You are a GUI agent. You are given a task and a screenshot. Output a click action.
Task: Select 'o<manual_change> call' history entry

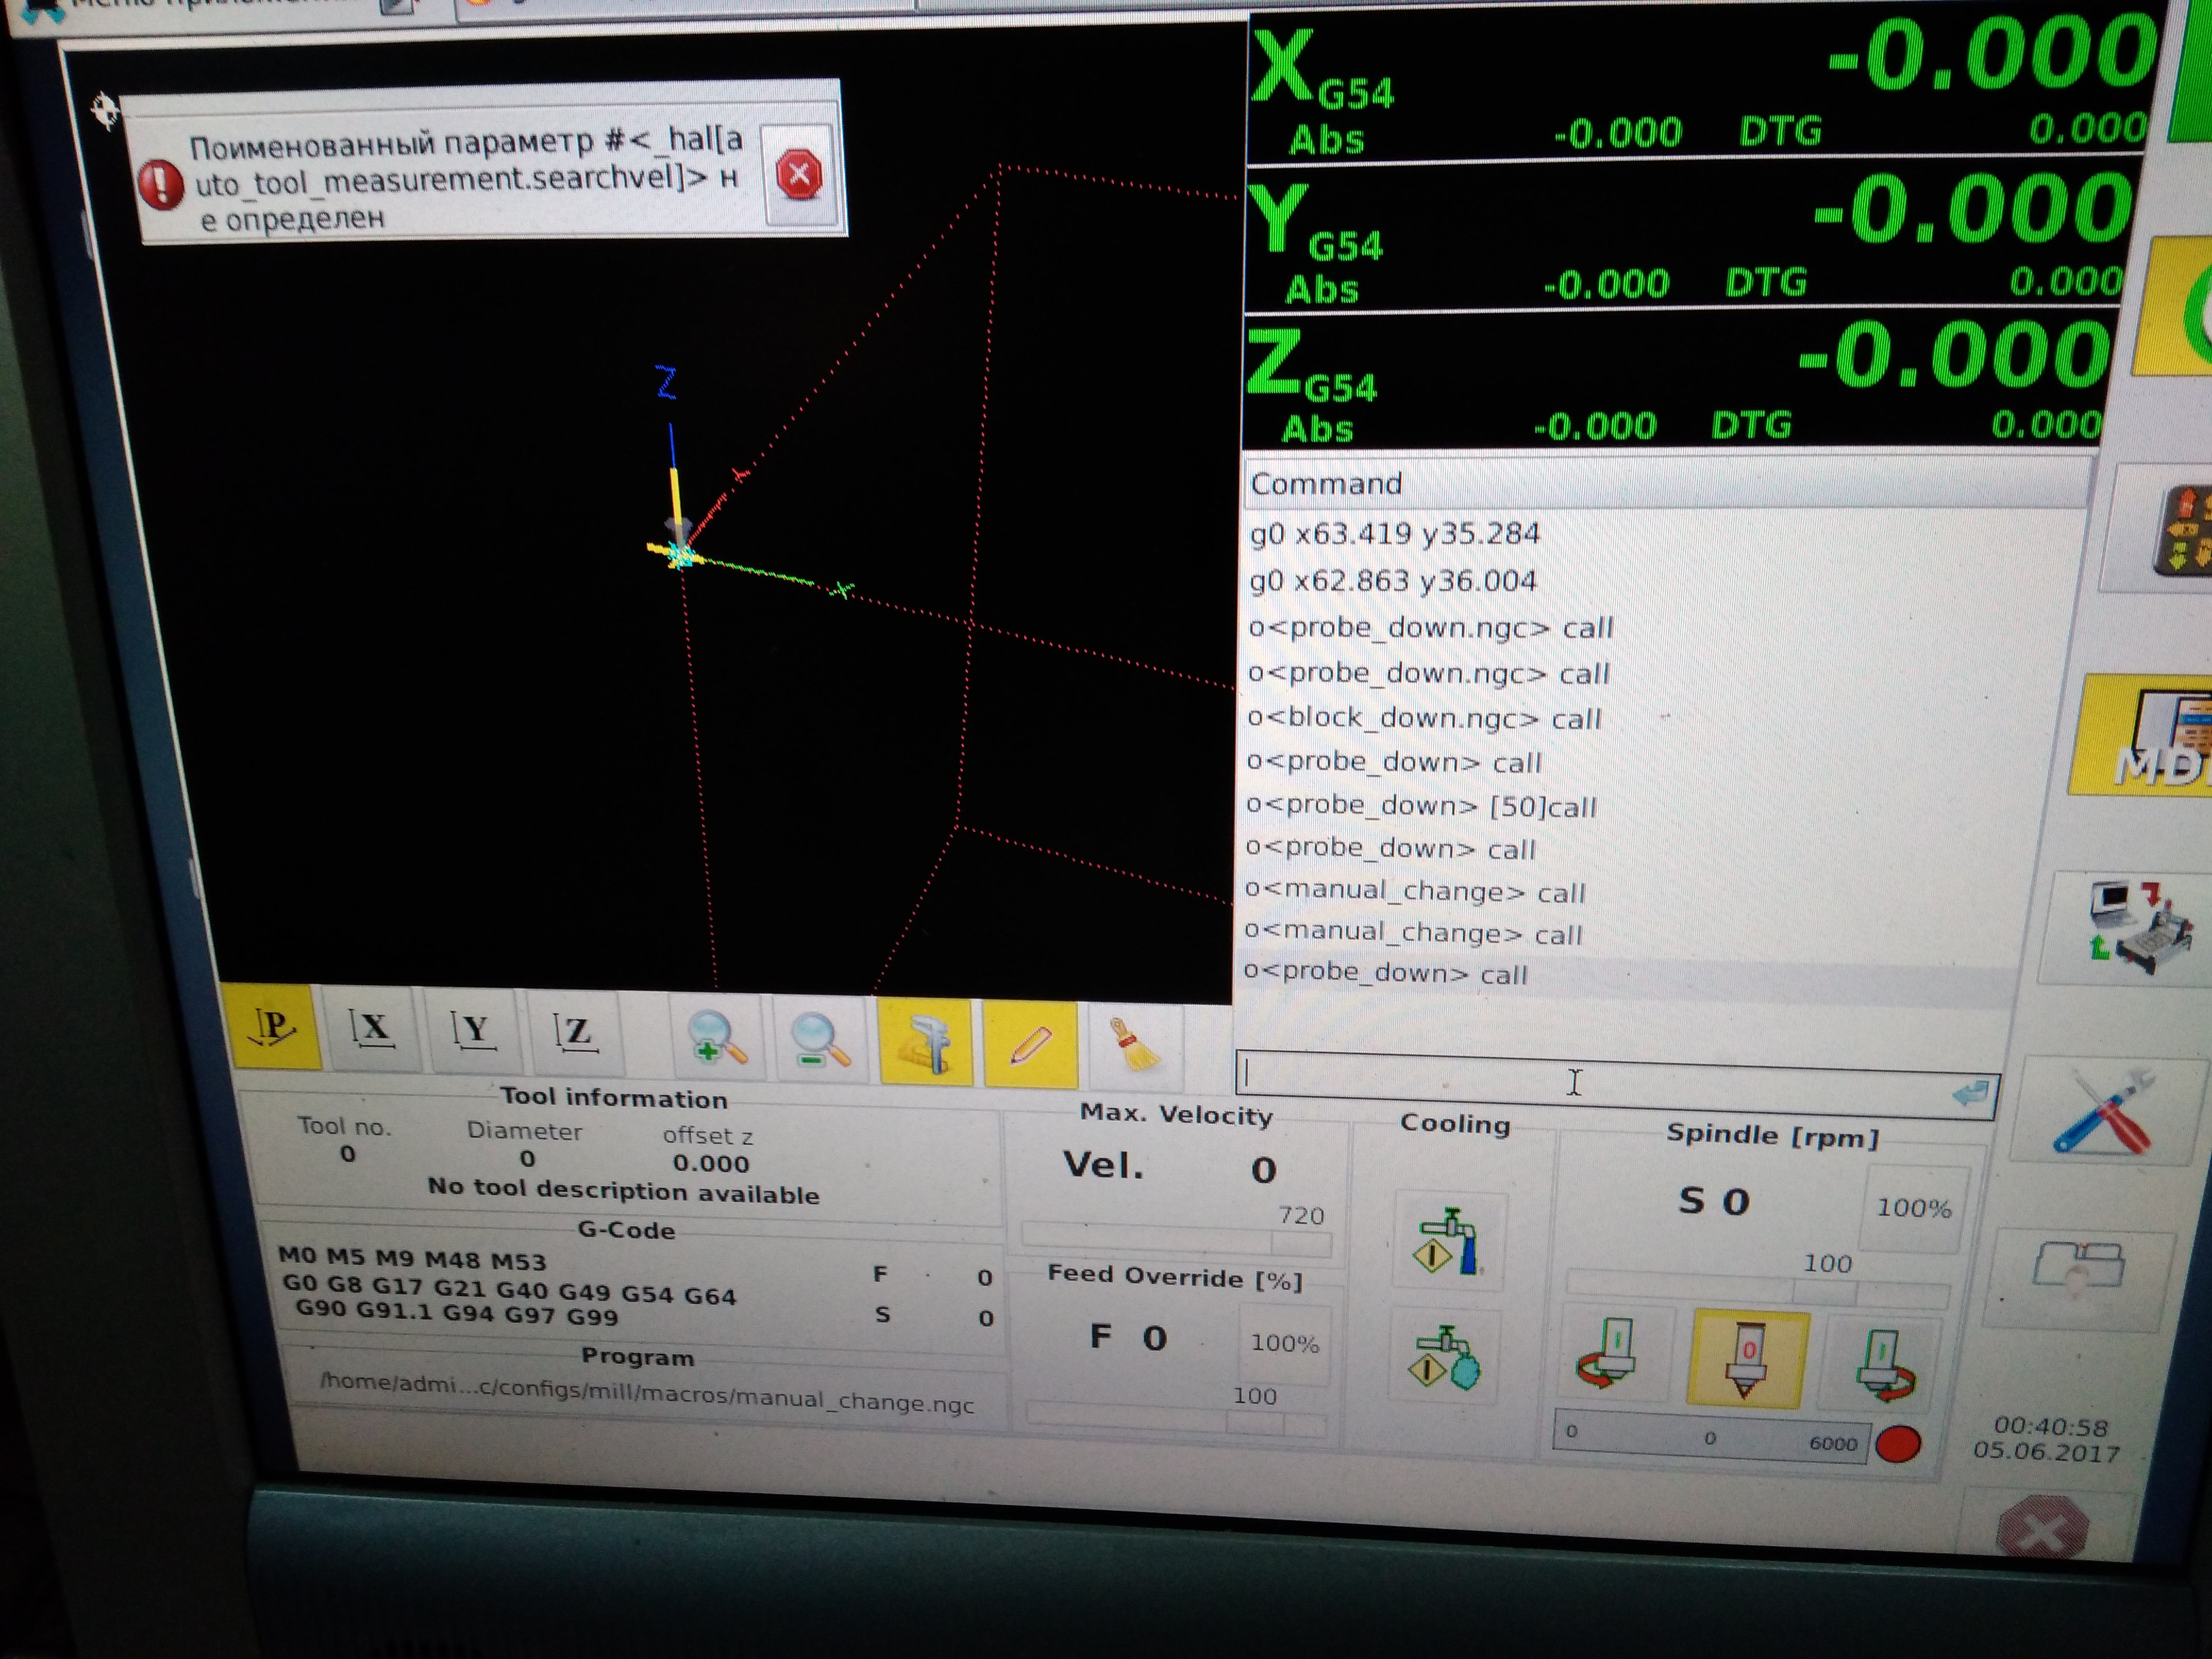click(1414, 891)
